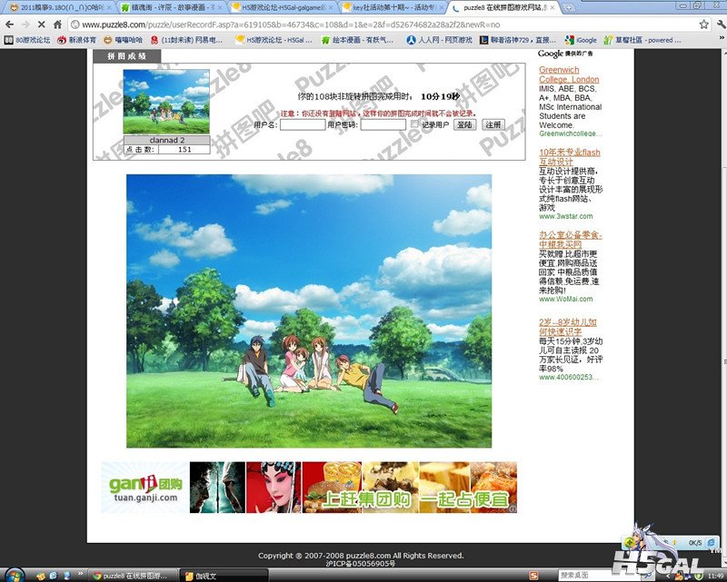Click the 上赶集团购 一起占便宜 banner text
This screenshot has width=727, height=582.
[415, 499]
